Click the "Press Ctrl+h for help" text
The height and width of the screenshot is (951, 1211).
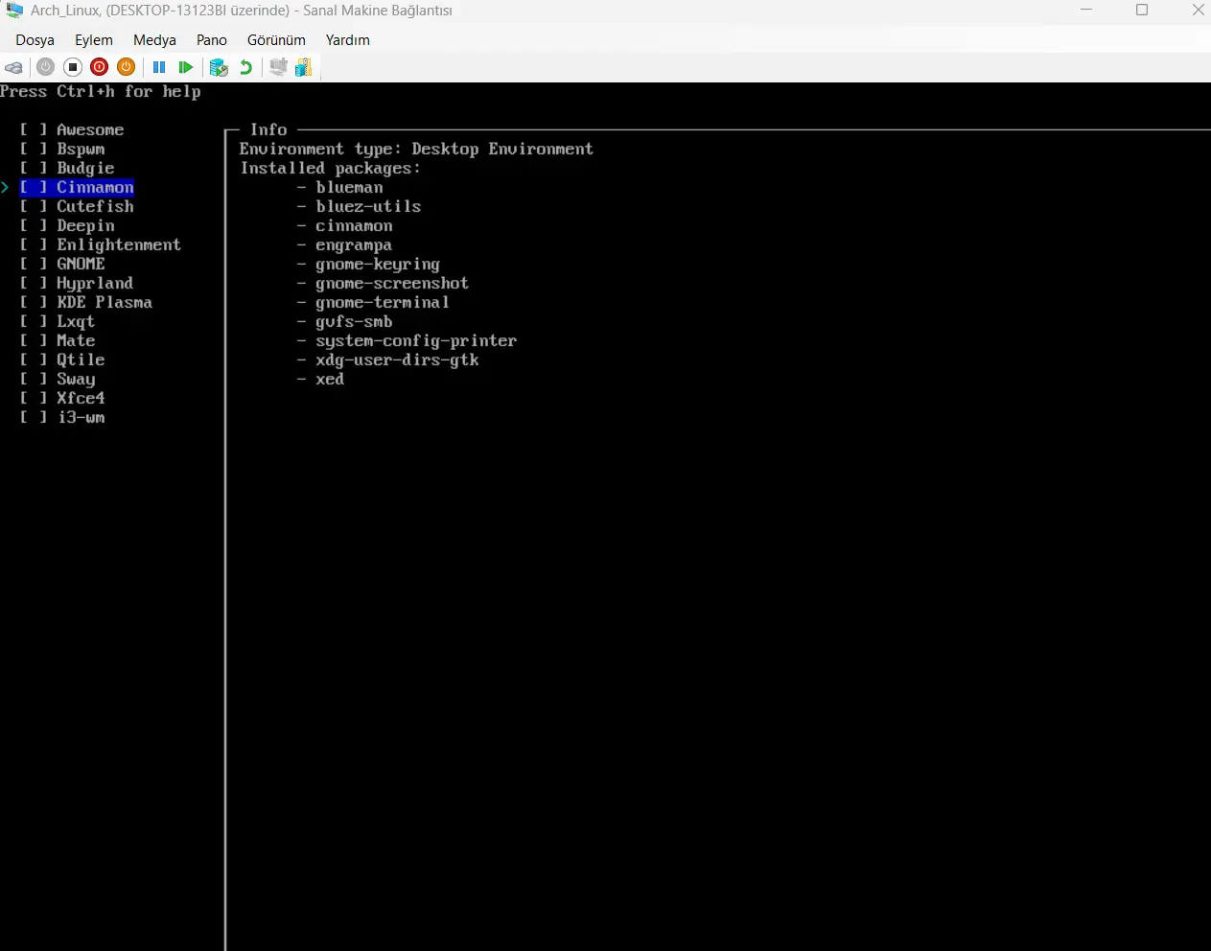101,92
